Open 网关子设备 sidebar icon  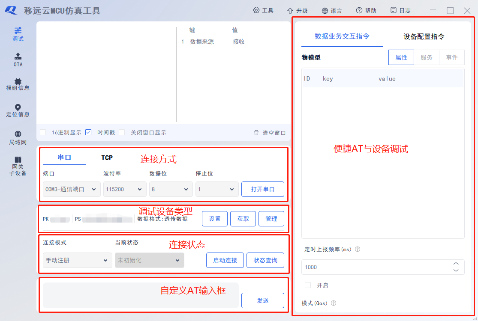(x=18, y=160)
